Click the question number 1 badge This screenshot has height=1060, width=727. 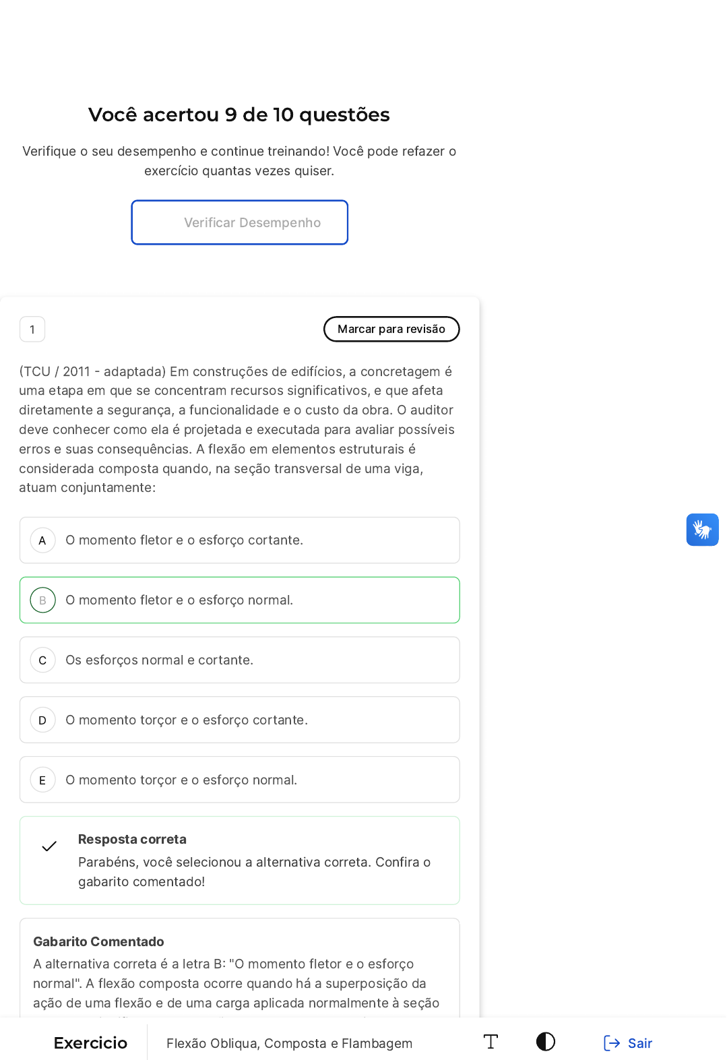(32, 330)
